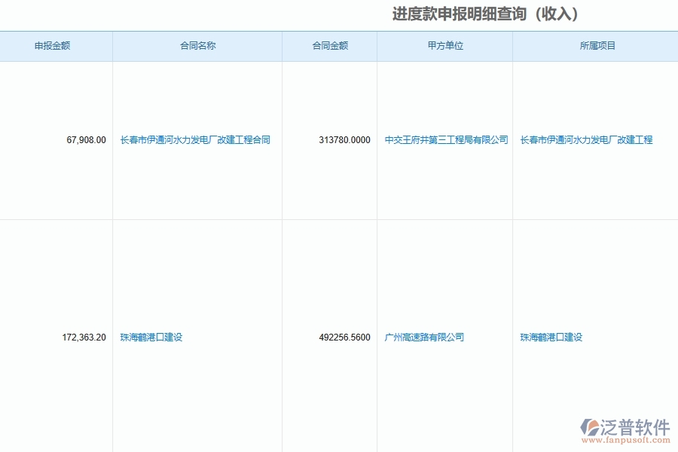The height and width of the screenshot is (452, 678).
Task: Click the 泛普软件 logo icon
Action: click(x=592, y=422)
